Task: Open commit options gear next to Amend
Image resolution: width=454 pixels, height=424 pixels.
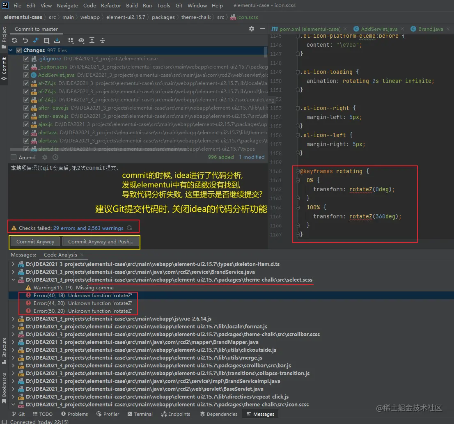Action: point(45,157)
